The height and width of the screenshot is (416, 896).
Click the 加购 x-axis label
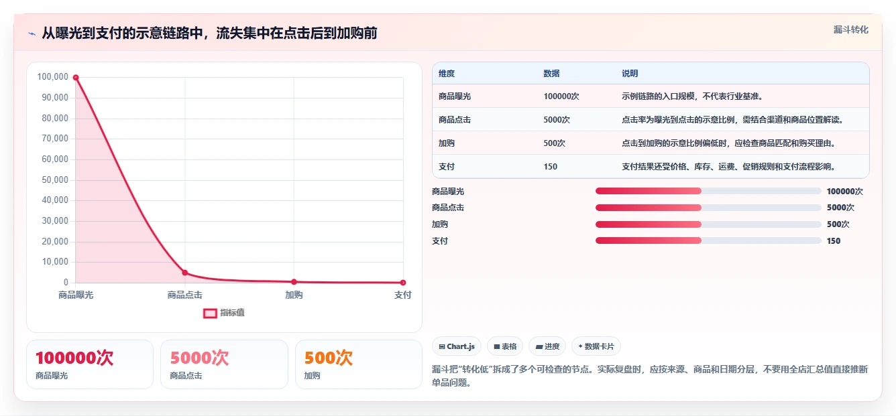click(x=294, y=295)
